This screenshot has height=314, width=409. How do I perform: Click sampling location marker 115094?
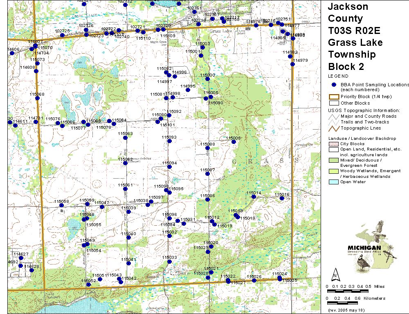click(169, 167)
